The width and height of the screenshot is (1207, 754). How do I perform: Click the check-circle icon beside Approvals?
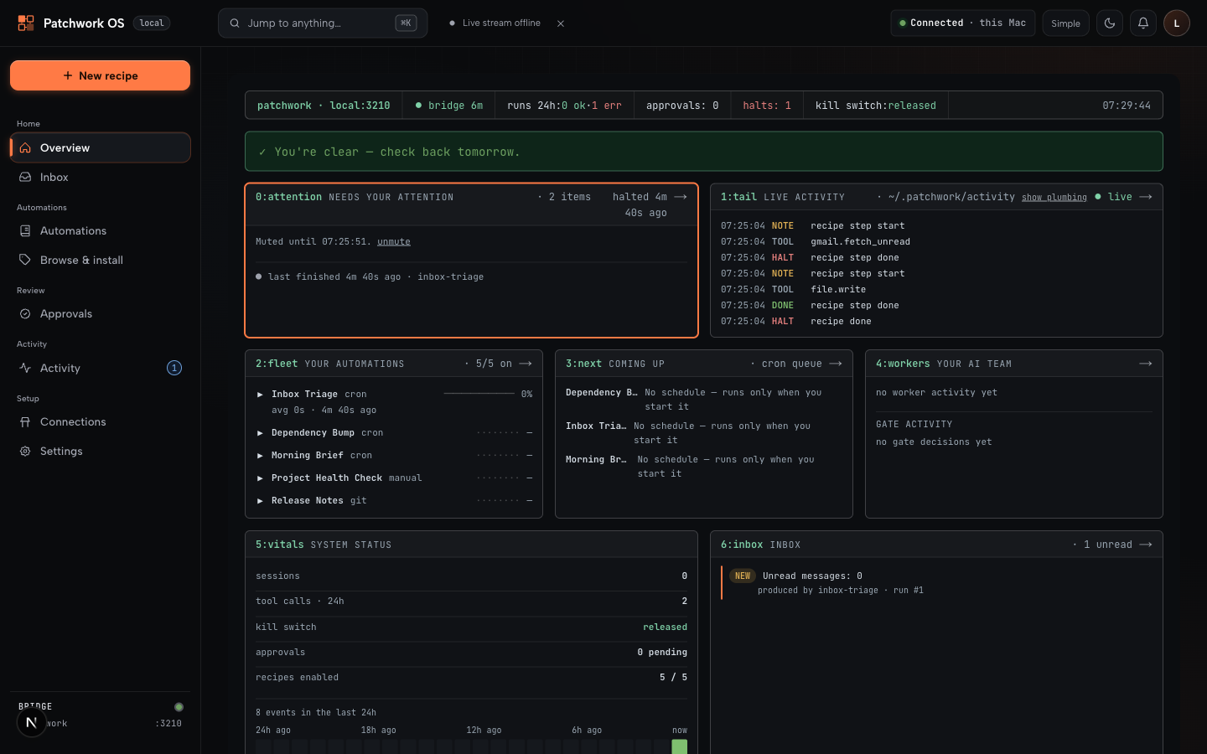25,313
